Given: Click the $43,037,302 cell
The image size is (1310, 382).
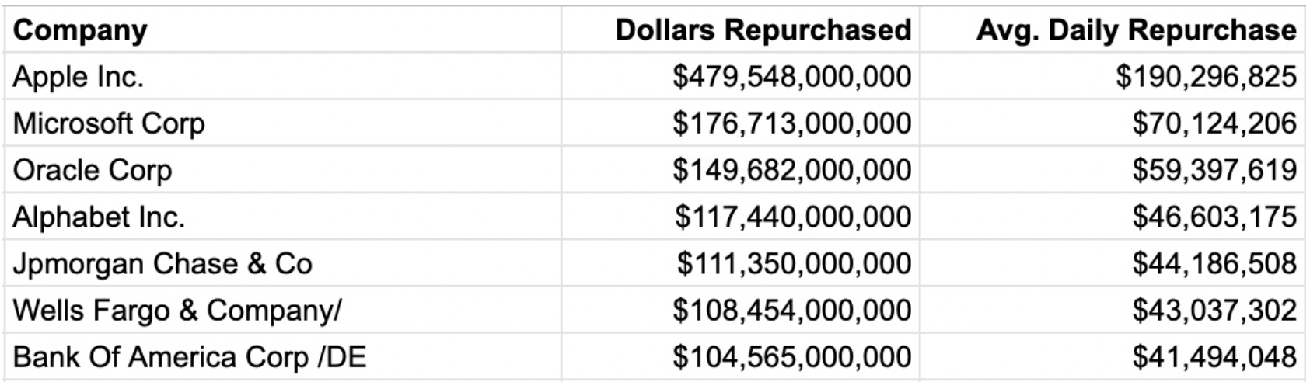Looking at the screenshot, I should (1214, 311).
